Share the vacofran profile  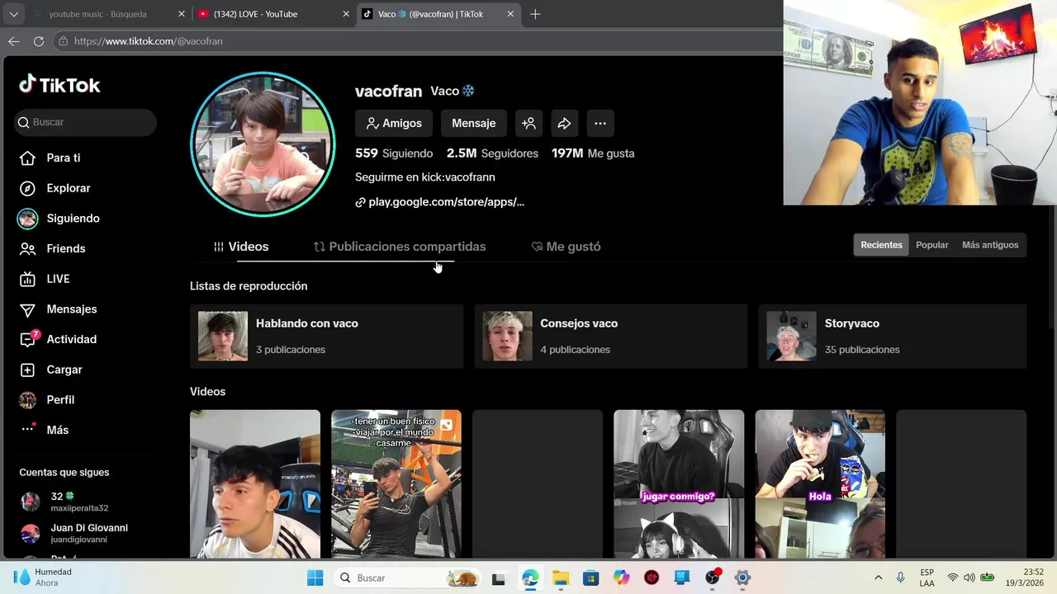point(564,123)
